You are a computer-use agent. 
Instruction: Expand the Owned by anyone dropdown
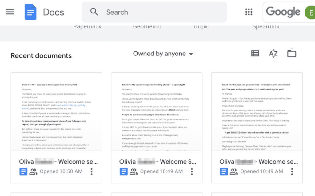[163, 54]
